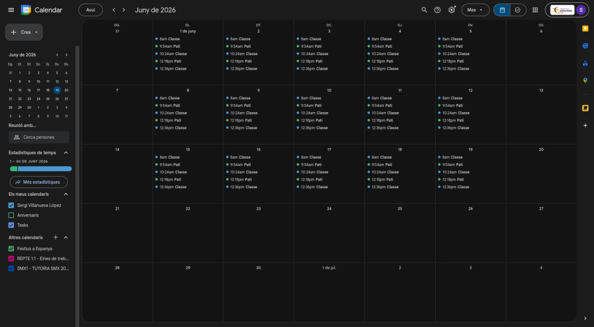Screen dimensions: 594x327
Task: Open the Google apps grid
Action: (x=535, y=10)
